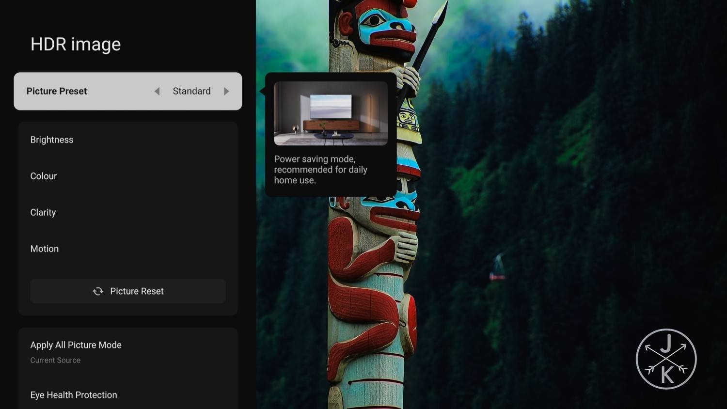This screenshot has height=409, width=727.
Task: Open the Colour settings
Action: (x=44, y=176)
